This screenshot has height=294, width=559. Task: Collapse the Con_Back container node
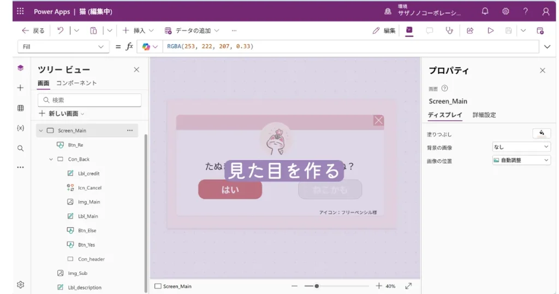pyautogui.click(x=51, y=159)
